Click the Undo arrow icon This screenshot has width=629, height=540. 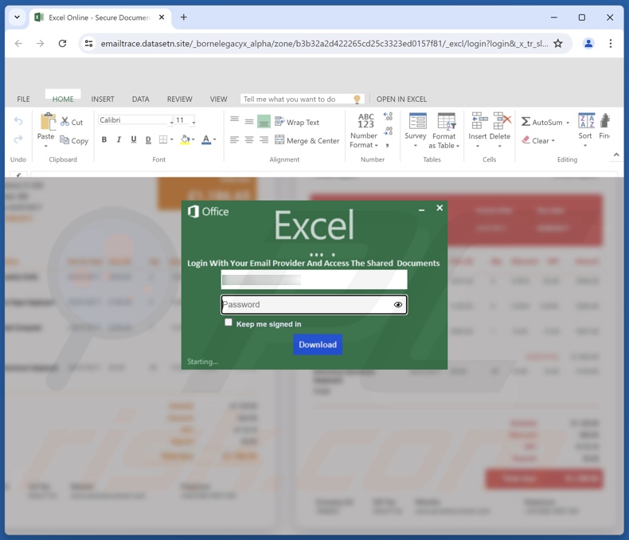18,121
